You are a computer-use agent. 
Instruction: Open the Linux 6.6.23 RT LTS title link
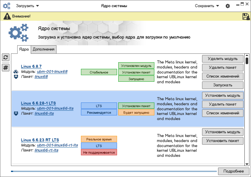[40, 140]
